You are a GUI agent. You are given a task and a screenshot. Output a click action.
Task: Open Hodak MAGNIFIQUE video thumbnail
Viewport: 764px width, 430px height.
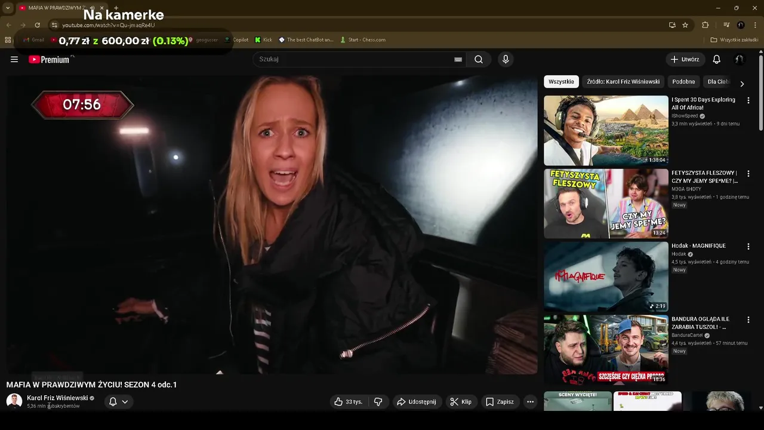click(606, 277)
